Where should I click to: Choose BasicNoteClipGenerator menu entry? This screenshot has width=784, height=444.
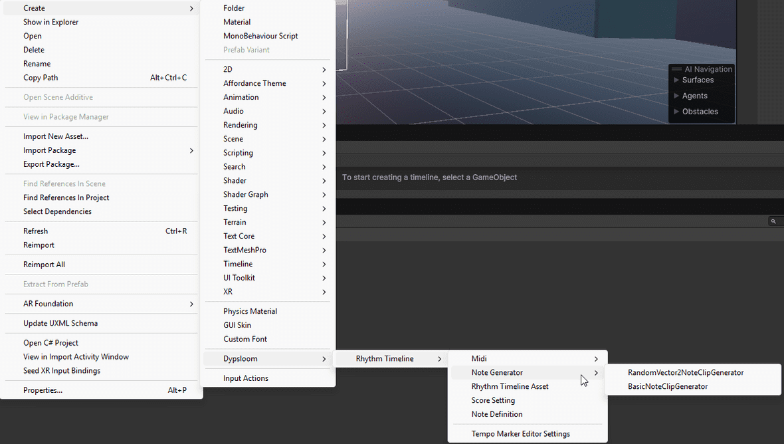point(667,387)
